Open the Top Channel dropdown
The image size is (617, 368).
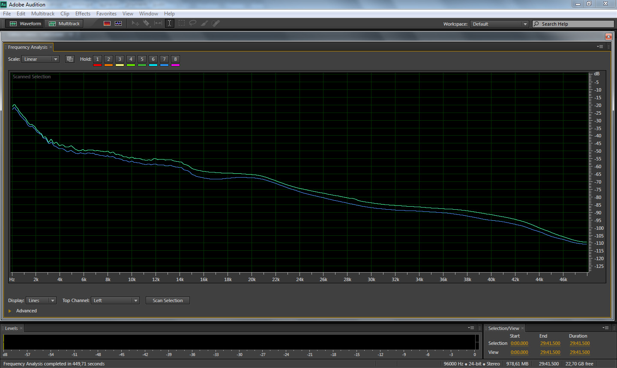115,300
